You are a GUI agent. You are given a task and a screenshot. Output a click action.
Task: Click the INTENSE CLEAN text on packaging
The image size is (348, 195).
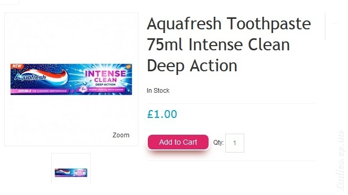[105, 77]
